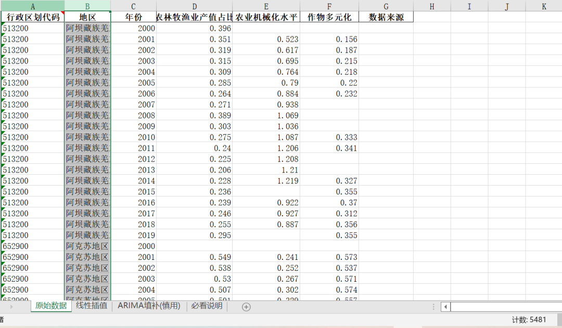The height and width of the screenshot is (328, 562).
Task: Select the cell with value 0.507
Action: point(194,290)
